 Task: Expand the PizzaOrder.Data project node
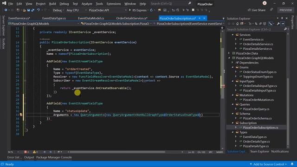tap(229, 53)
